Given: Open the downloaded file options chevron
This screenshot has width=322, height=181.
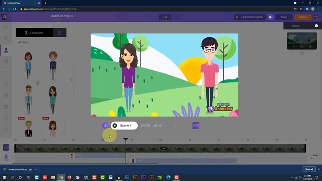Looking at the screenshot, I should pyautogui.click(x=36, y=170).
